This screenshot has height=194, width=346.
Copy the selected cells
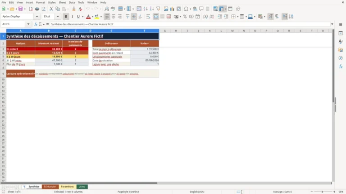(58, 9)
